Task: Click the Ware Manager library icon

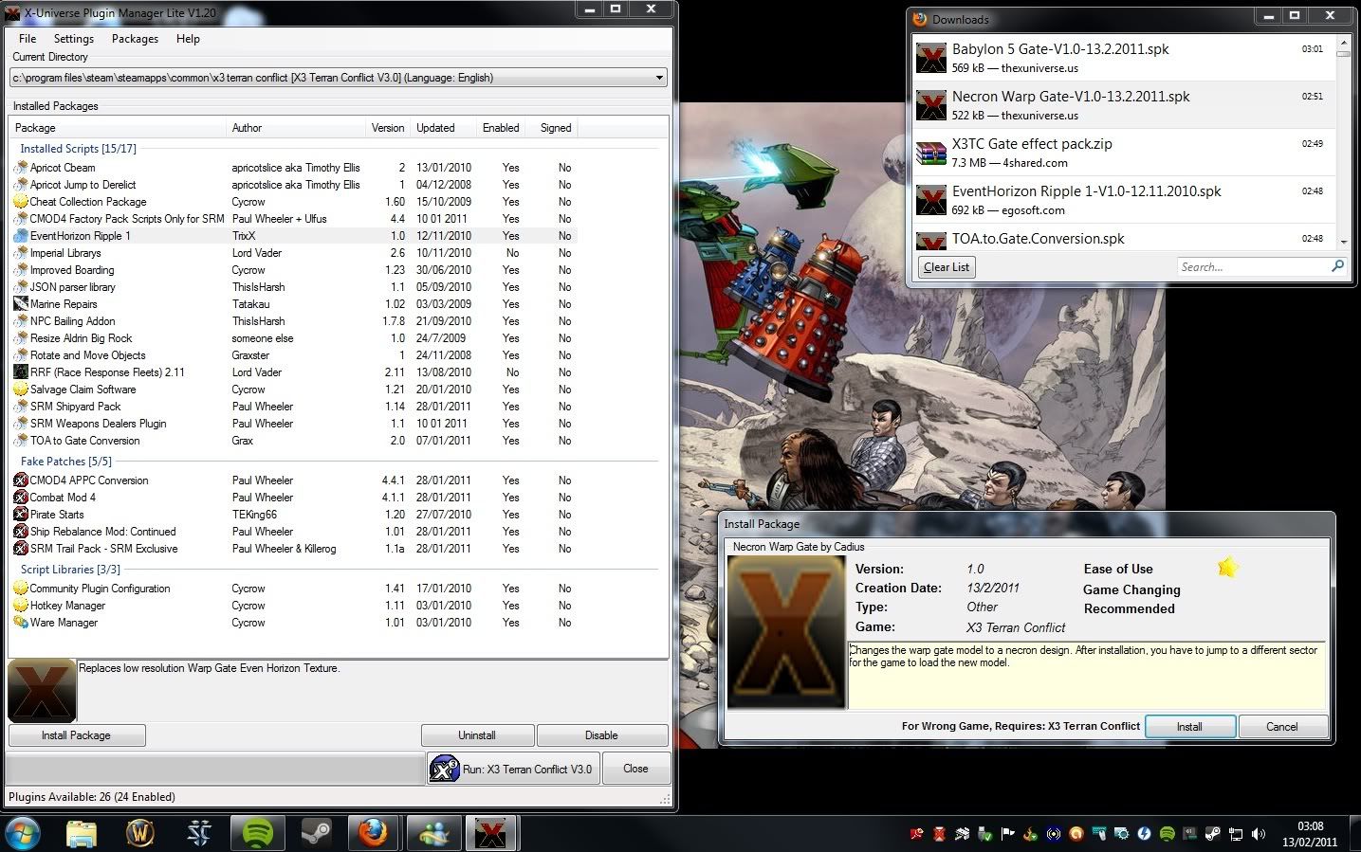Action: (20, 623)
